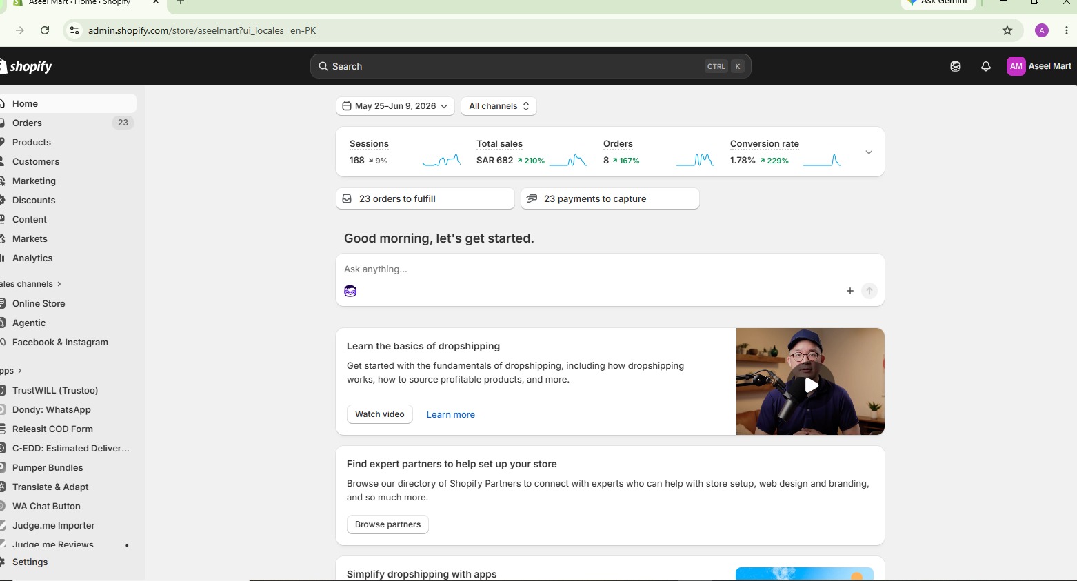Open the site information icon in address bar

tap(74, 30)
